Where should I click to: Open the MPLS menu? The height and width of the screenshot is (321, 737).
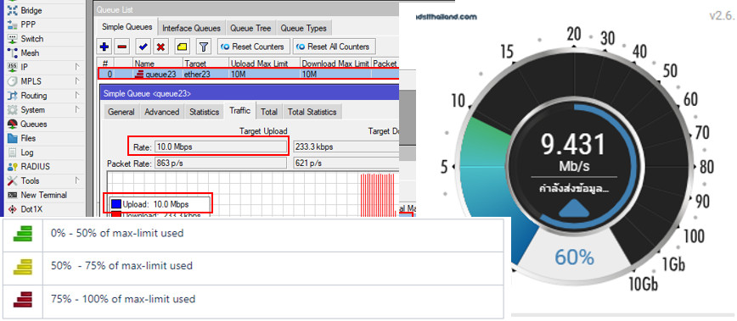click(31, 81)
